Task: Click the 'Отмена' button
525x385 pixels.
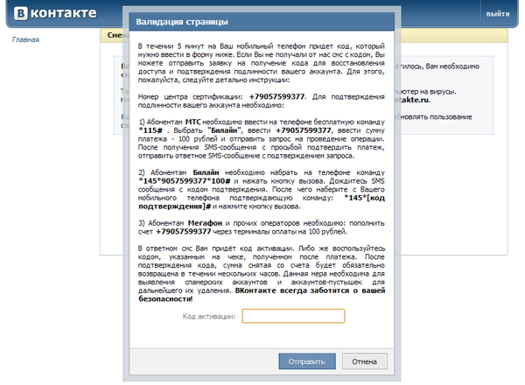Action: [x=364, y=361]
